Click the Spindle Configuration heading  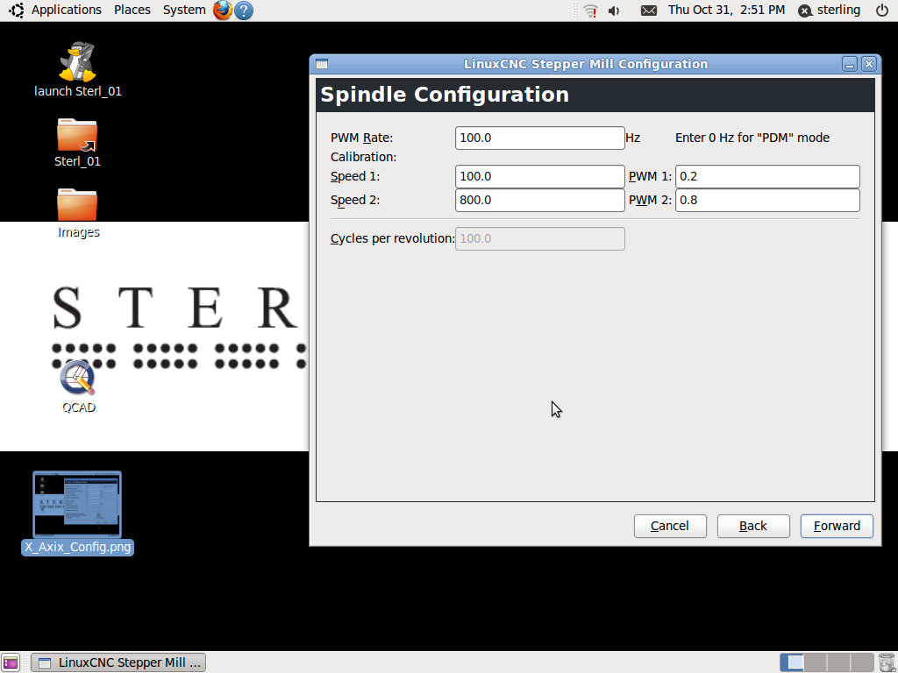445,95
